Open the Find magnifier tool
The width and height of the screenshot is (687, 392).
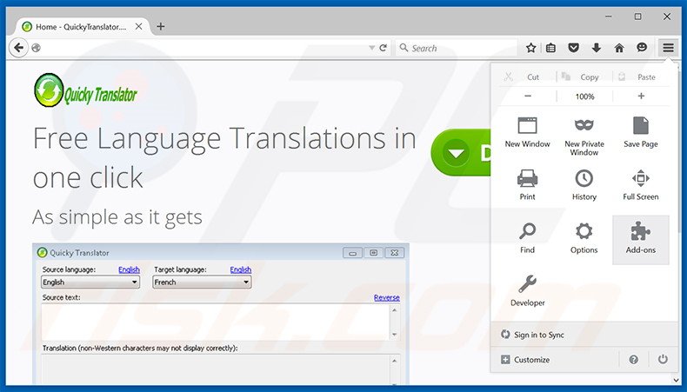coord(527,239)
